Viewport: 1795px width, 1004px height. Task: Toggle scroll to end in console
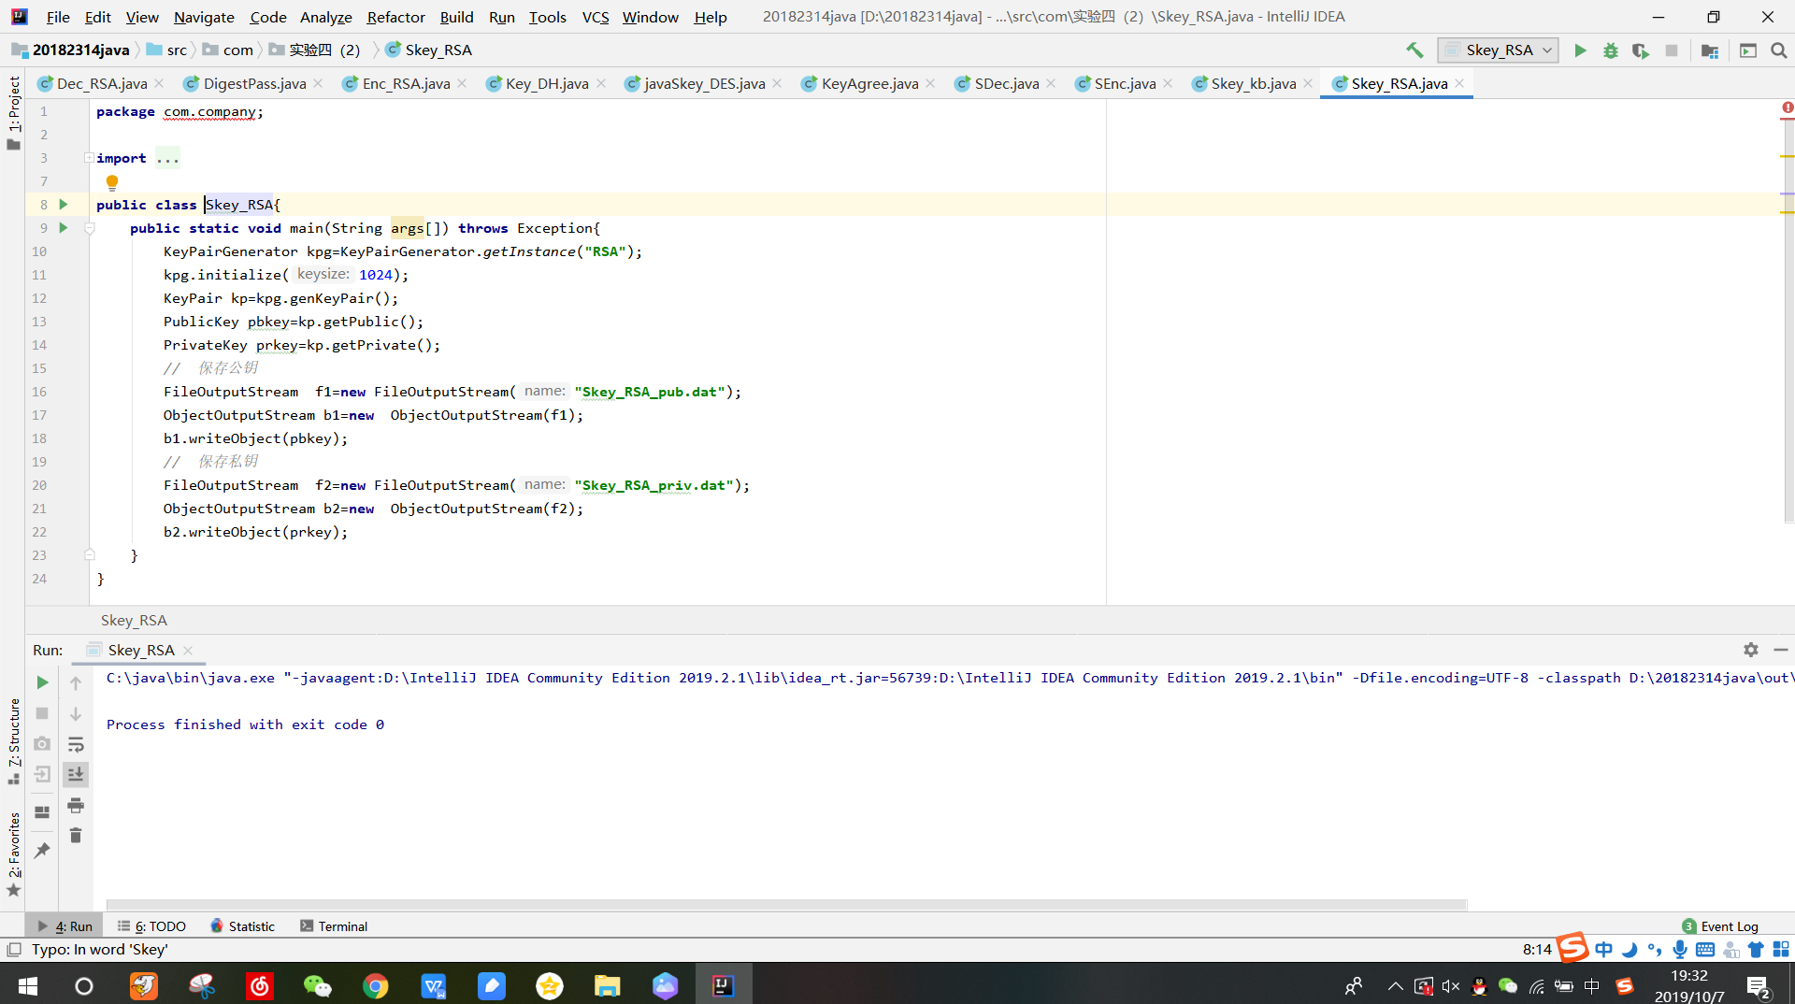pos(76,774)
